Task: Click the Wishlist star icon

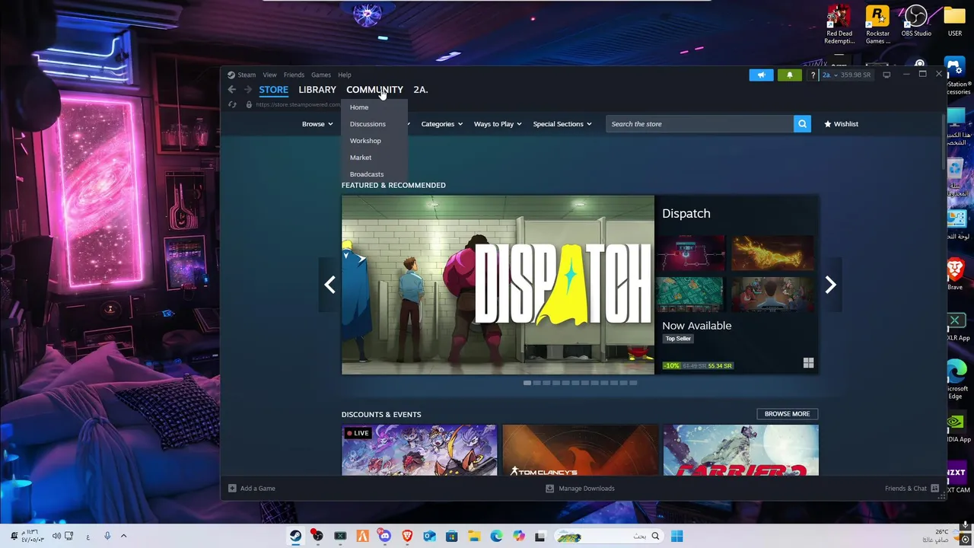Action: click(828, 124)
